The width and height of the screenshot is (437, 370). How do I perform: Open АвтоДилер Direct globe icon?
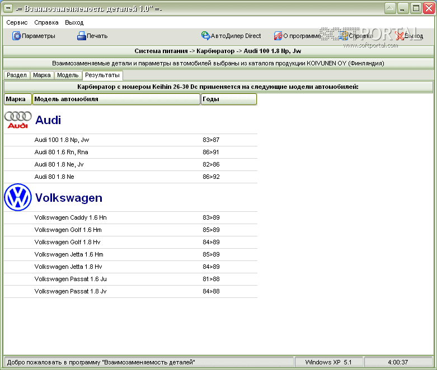coord(205,36)
